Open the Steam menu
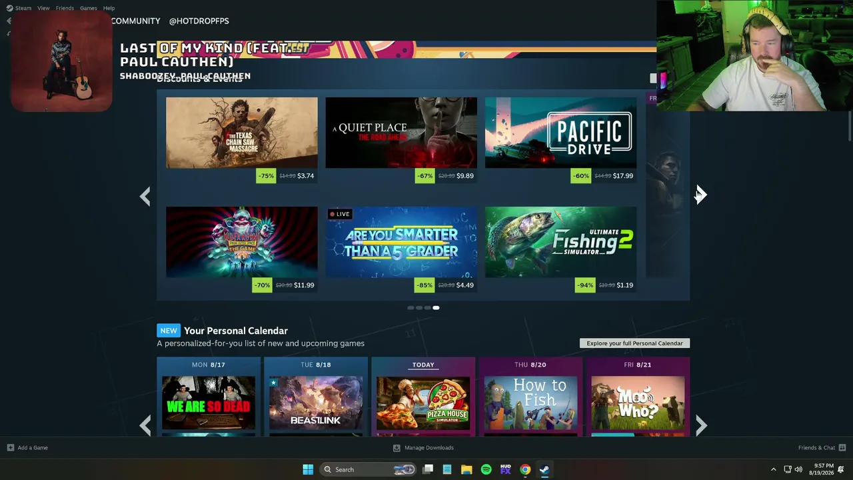 click(23, 8)
